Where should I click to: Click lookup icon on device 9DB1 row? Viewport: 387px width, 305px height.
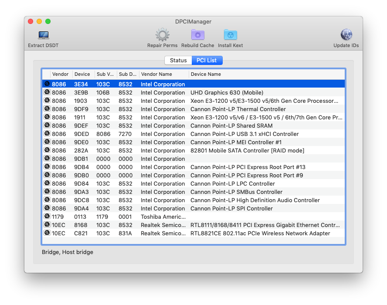tap(47, 159)
